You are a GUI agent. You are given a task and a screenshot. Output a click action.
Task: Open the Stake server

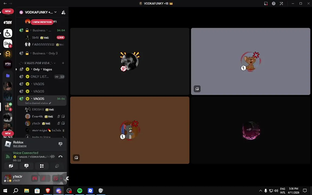tap(8, 44)
